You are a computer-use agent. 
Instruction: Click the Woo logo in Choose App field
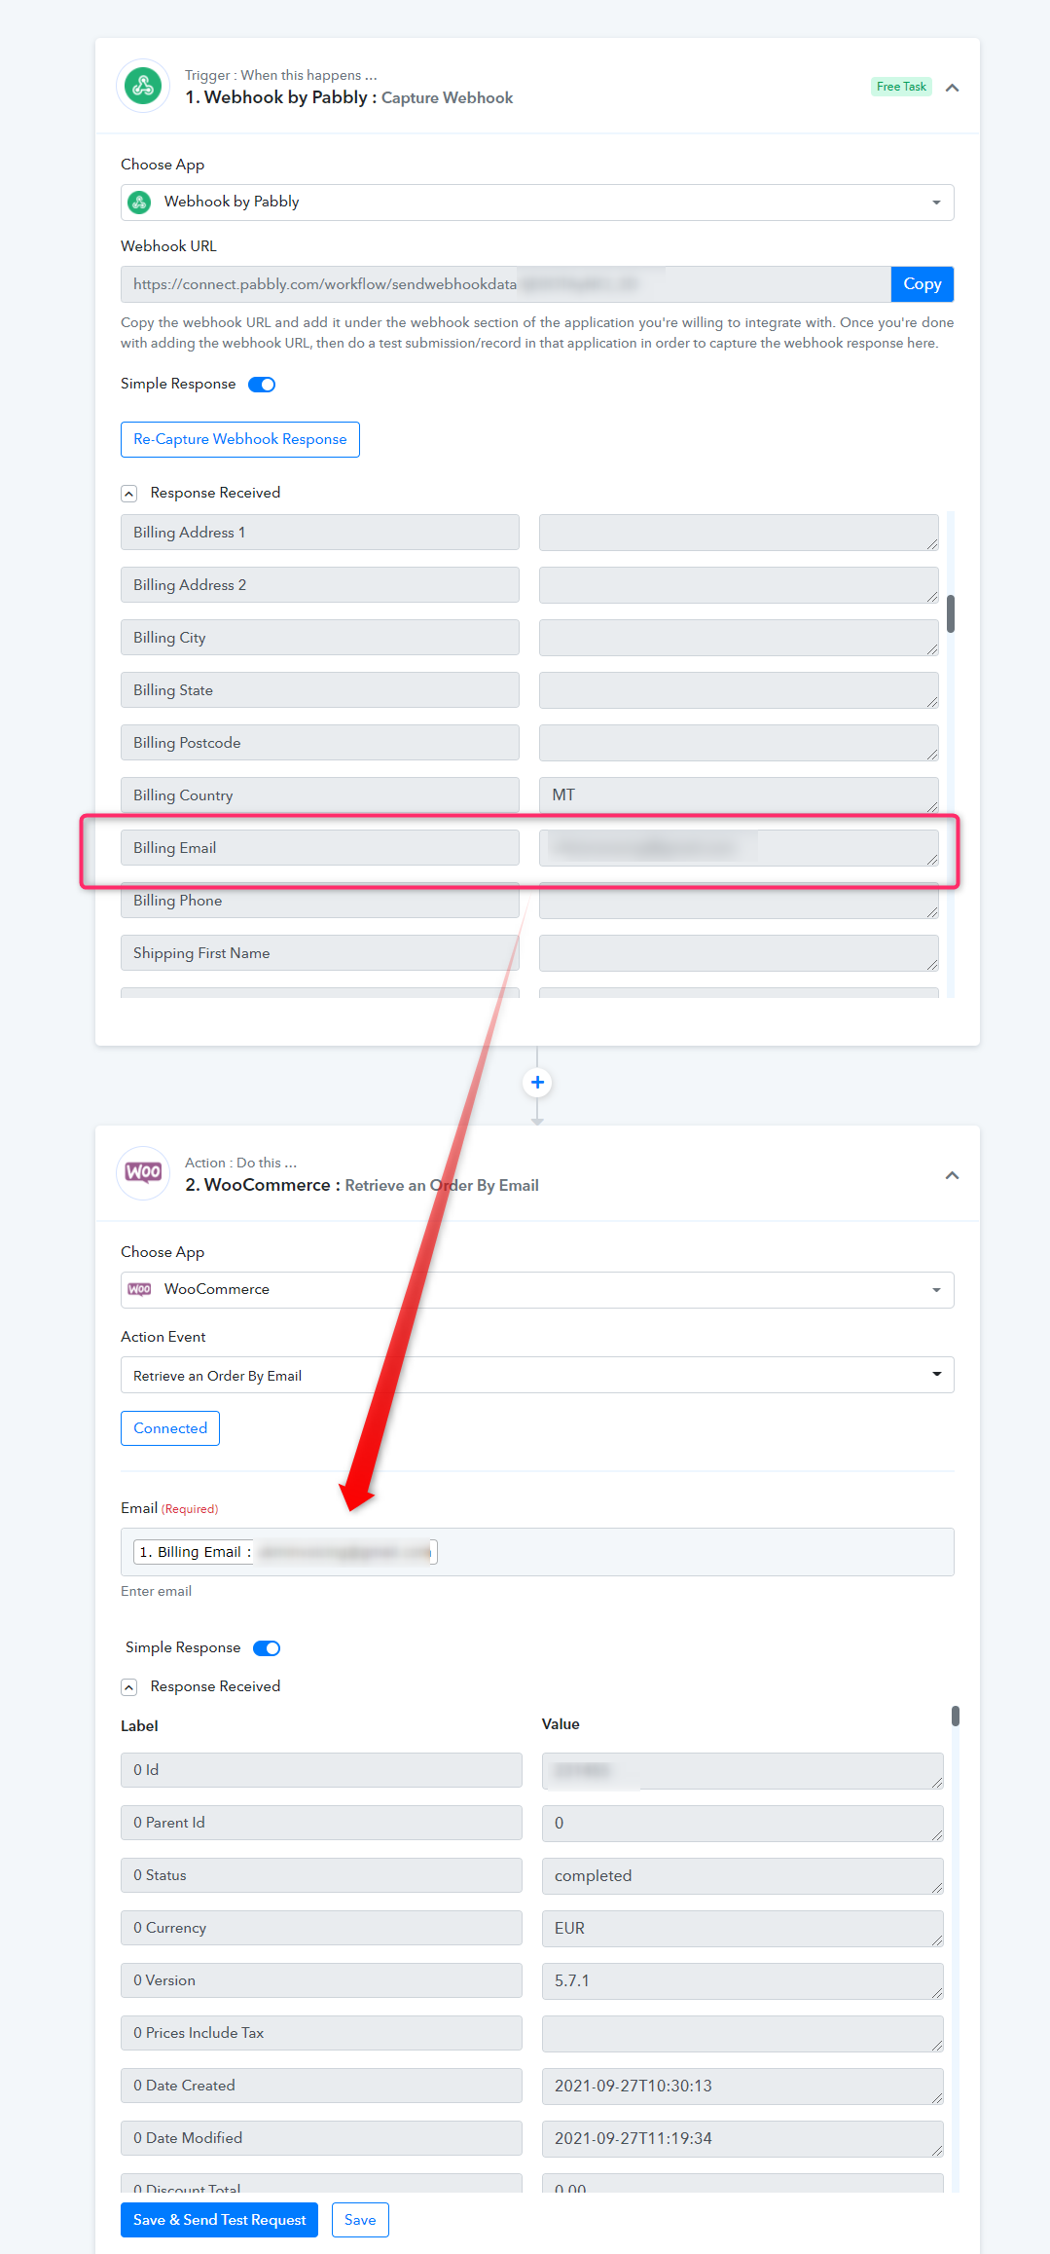[139, 1289]
